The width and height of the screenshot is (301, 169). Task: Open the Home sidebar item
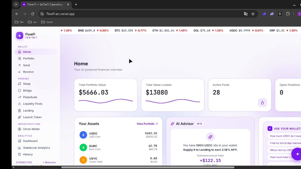coord(36,52)
